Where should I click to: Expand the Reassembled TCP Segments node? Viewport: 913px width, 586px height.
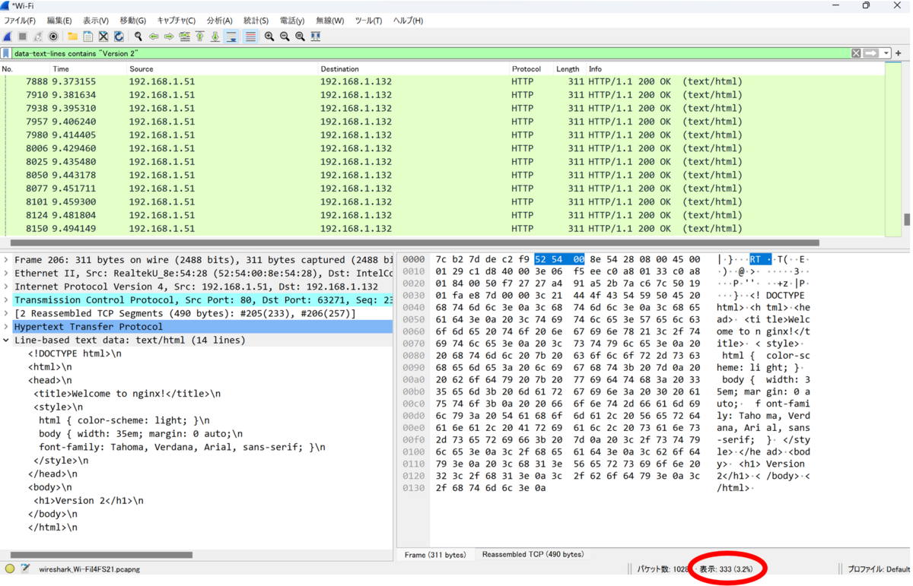point(7,313)
